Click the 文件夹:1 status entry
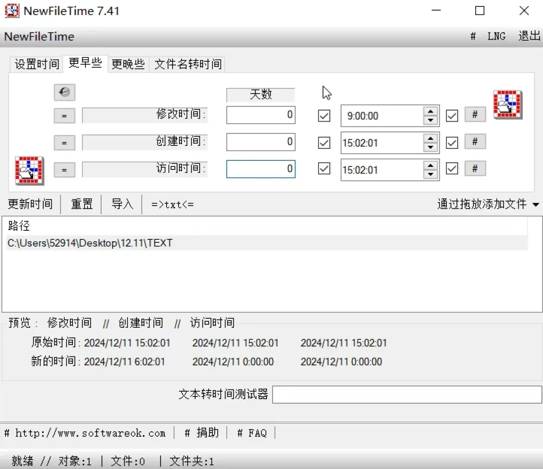The image size is (543, 469). pyautogui.click(x=192, y=461)
